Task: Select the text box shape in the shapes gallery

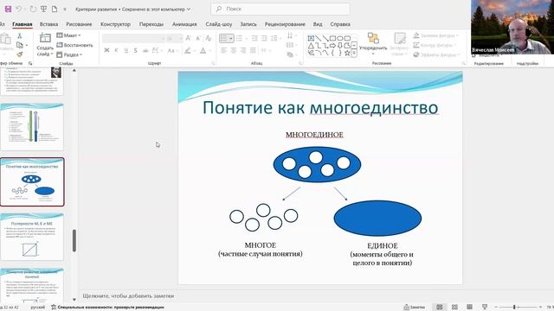Action: coord(311,38)
